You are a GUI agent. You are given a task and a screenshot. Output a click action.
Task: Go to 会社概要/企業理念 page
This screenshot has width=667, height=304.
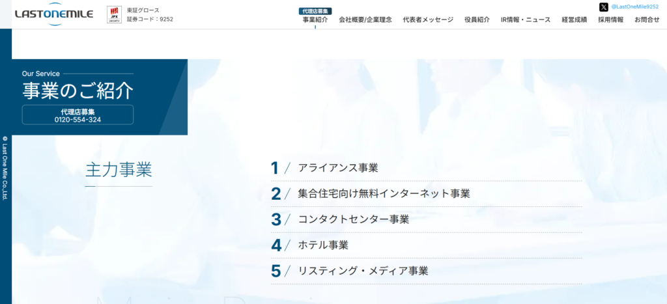(365, 20)
